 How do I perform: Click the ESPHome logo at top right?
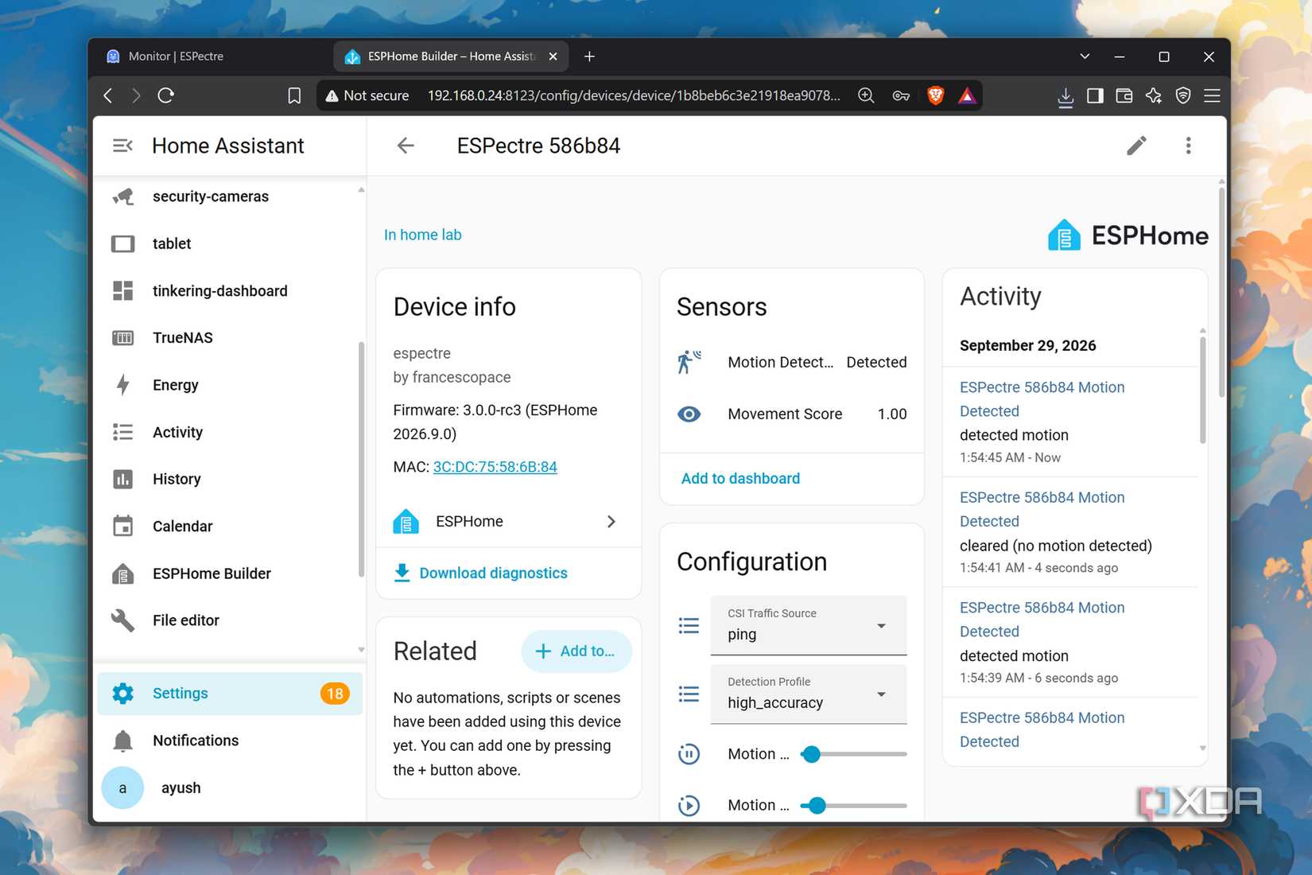(1128, 235)
